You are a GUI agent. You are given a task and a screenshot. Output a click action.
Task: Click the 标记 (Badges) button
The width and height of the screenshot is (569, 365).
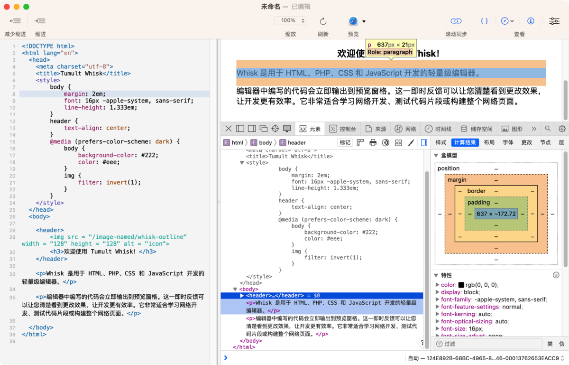click(345, 142)
